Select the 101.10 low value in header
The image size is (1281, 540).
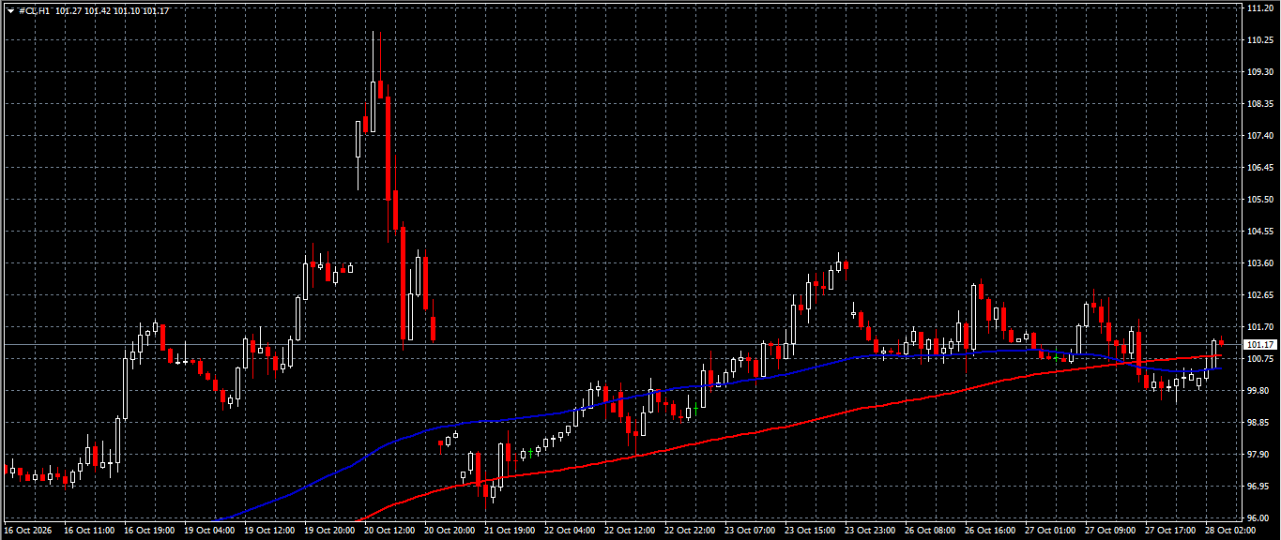[x=126, y=11]
